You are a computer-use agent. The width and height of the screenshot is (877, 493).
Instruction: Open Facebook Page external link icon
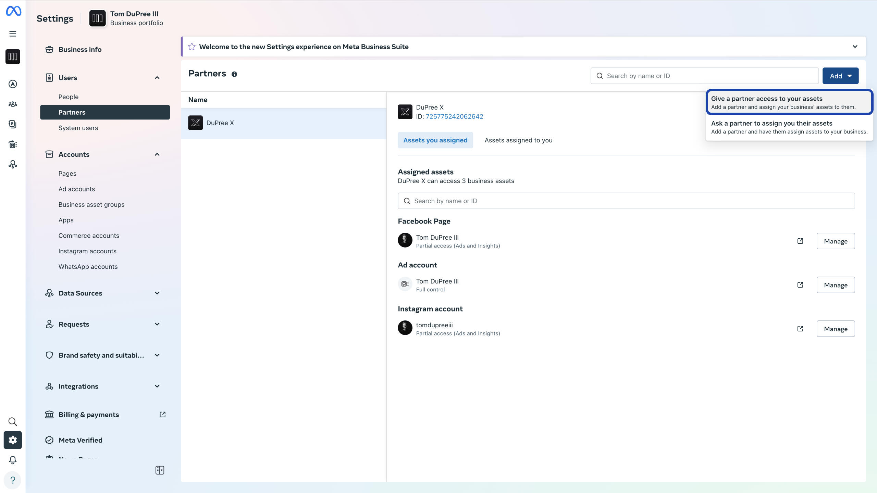pos(800,241)
